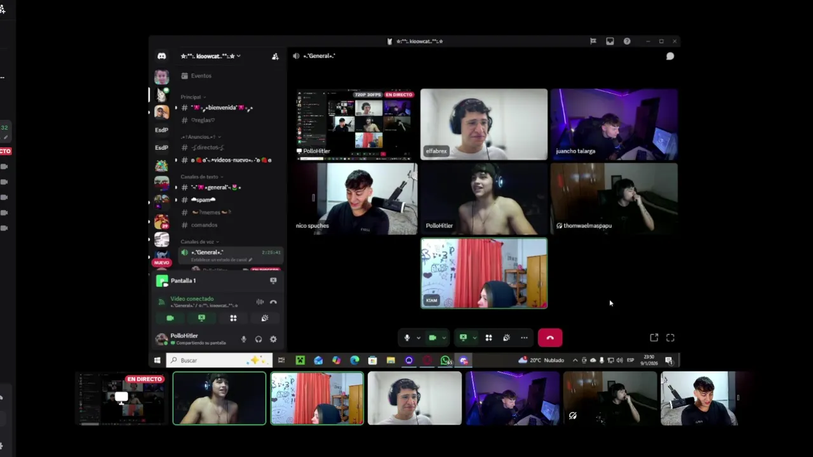This screenshot has width=813, height=457.
Task: Open the soundboard icon in the call bar
Action: (x=506, y=338)
